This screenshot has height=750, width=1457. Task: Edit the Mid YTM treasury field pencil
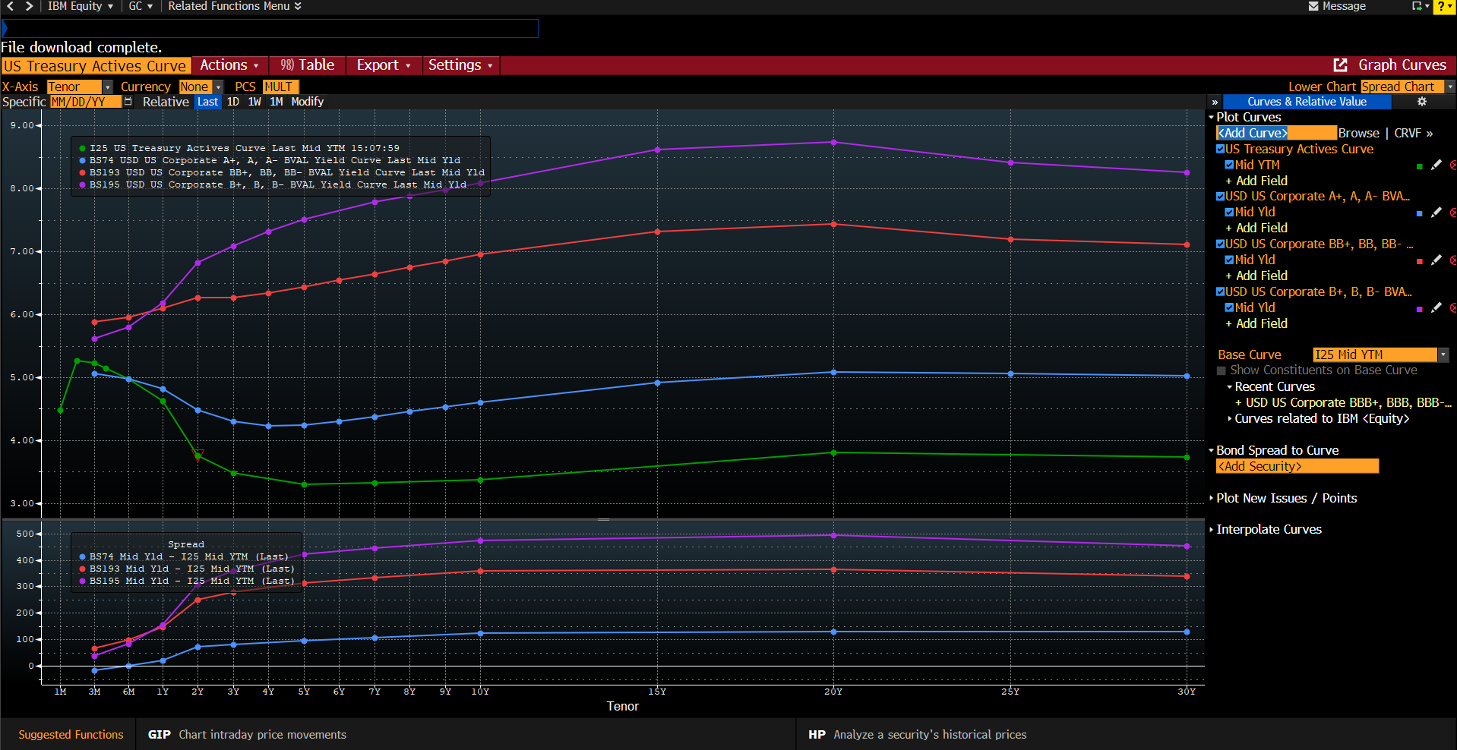1436,165
